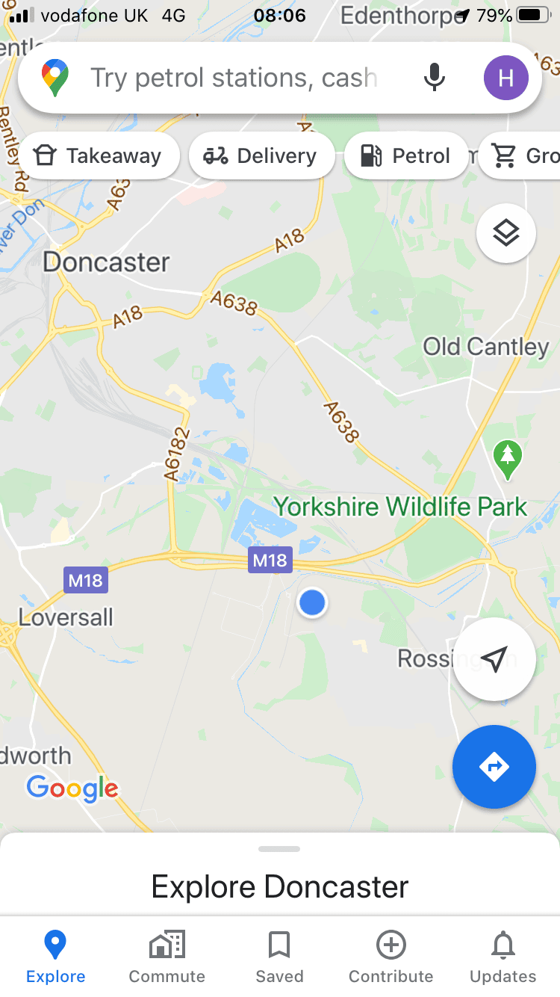View the Updates tab
Screen dimensions: 560x997
point(503,957)
